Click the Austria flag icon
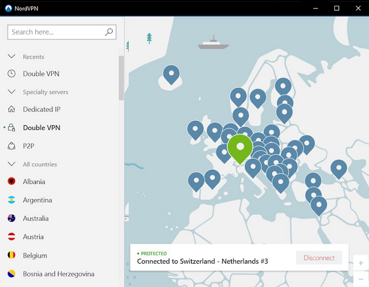The image size is (369, 287). [11, 236]
